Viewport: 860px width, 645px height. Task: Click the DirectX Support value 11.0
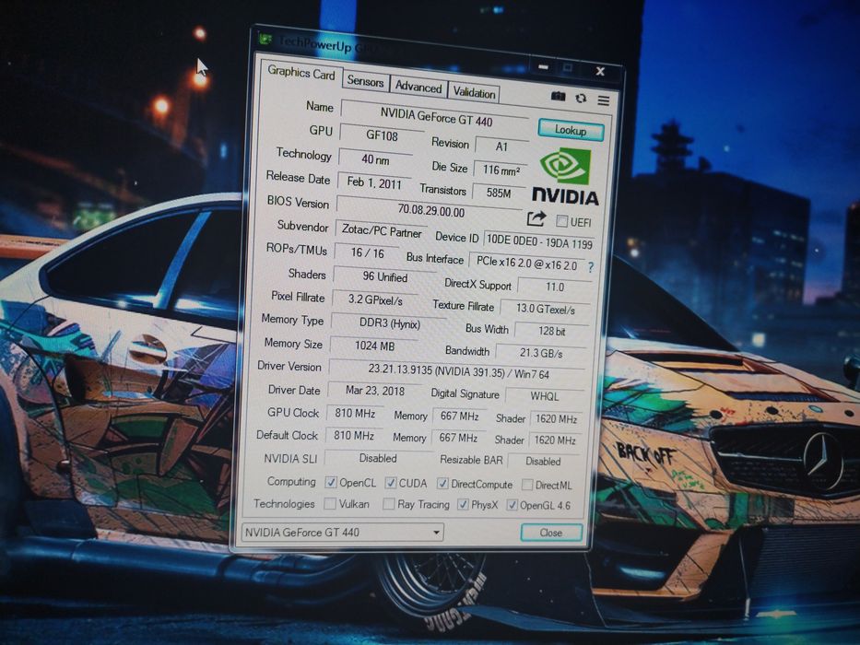555,287
